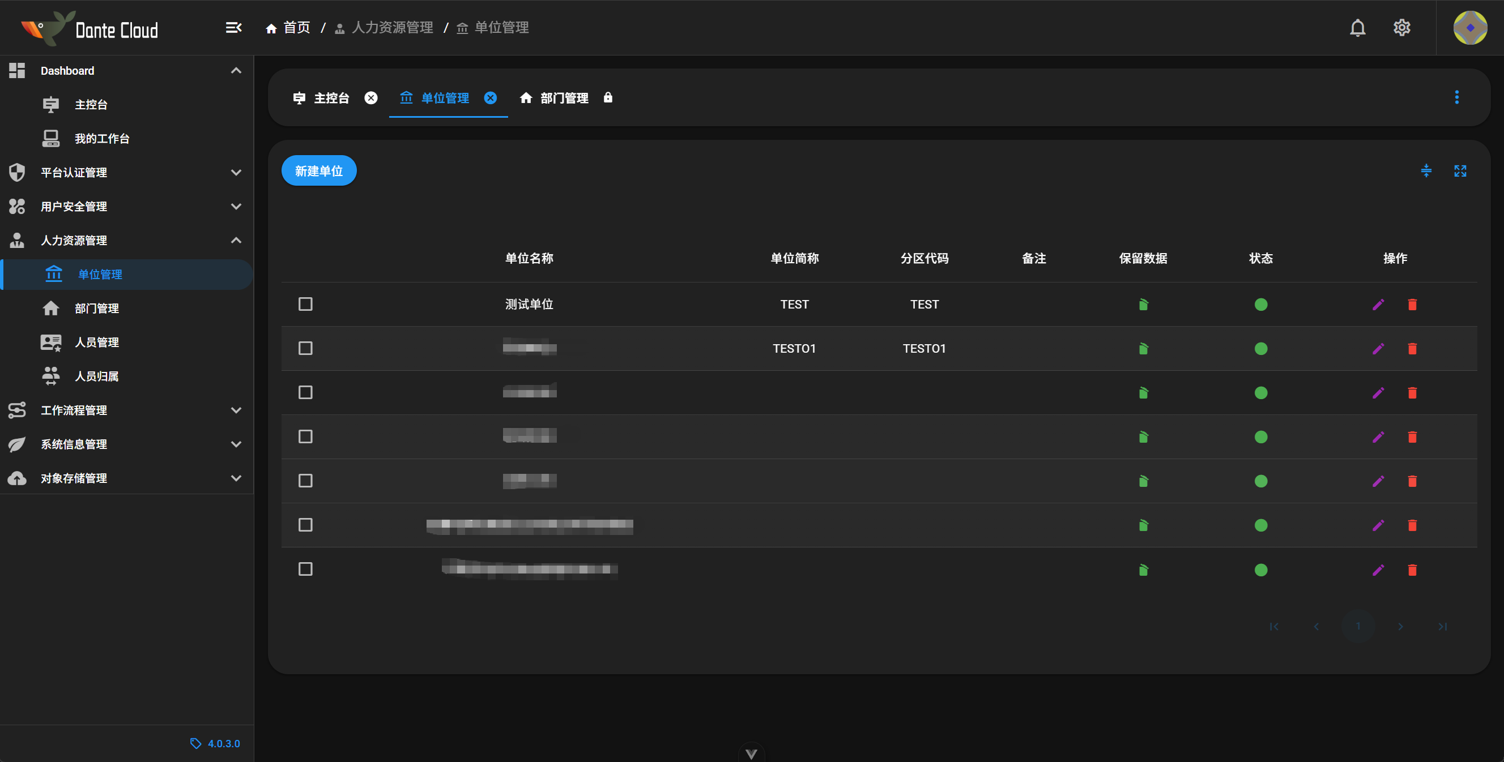Viewport: 1504px width, 762px height.
Task: Open 人员管理 in the sidebar
Action: [97, 343]
